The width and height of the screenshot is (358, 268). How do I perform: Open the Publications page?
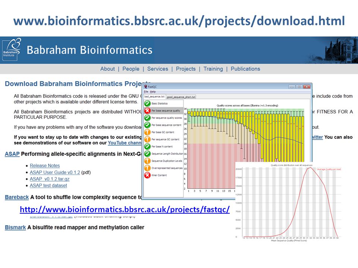click(x=245, y=69)
